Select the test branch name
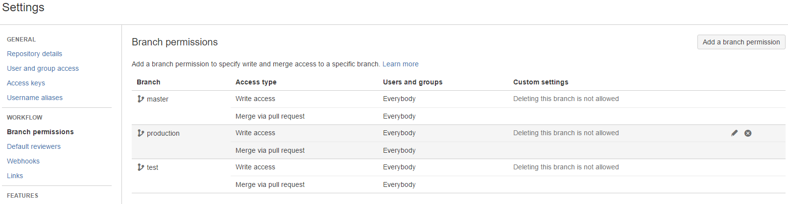 tap(152, 167)
